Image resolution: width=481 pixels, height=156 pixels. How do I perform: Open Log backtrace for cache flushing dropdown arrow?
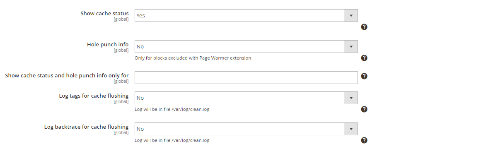(351, 129)
